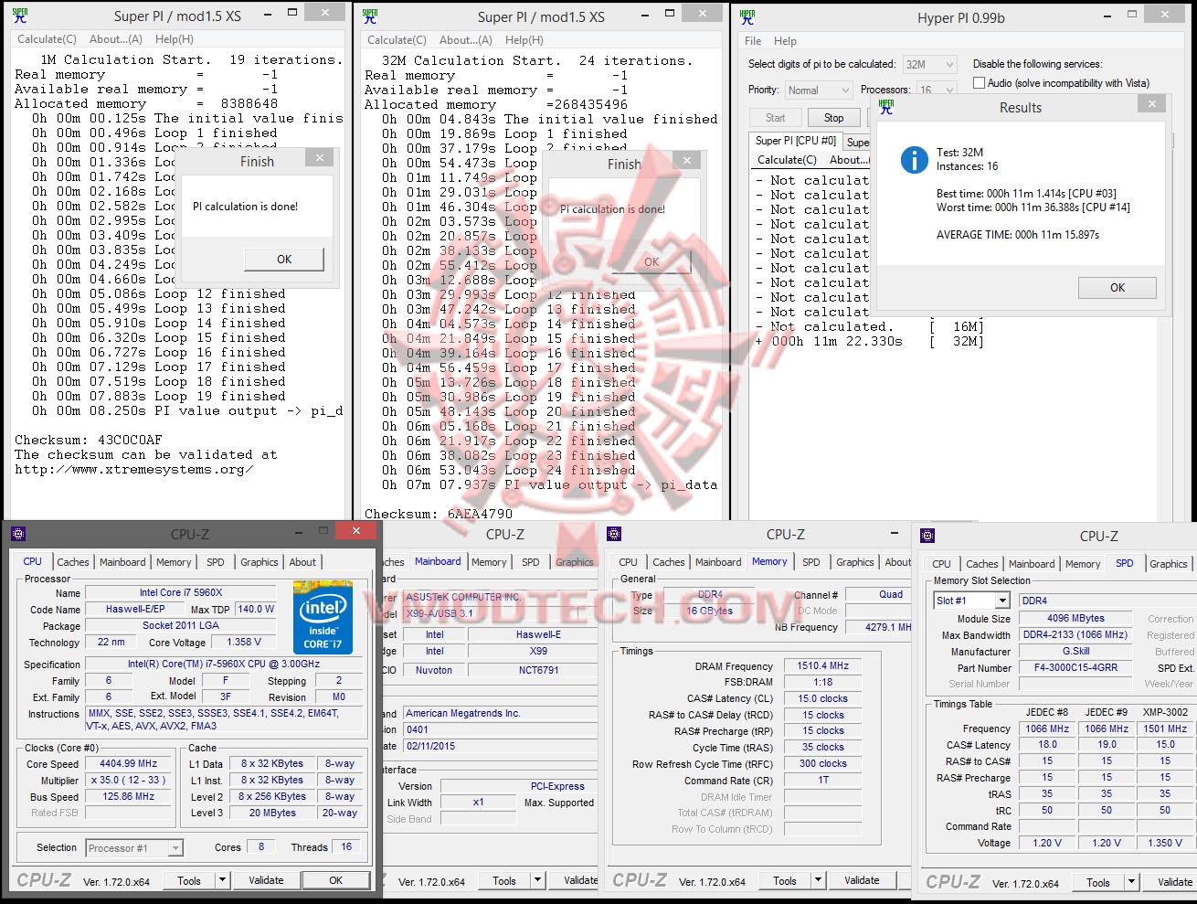Click the Stop button in Hyper PI

point(833,118)
